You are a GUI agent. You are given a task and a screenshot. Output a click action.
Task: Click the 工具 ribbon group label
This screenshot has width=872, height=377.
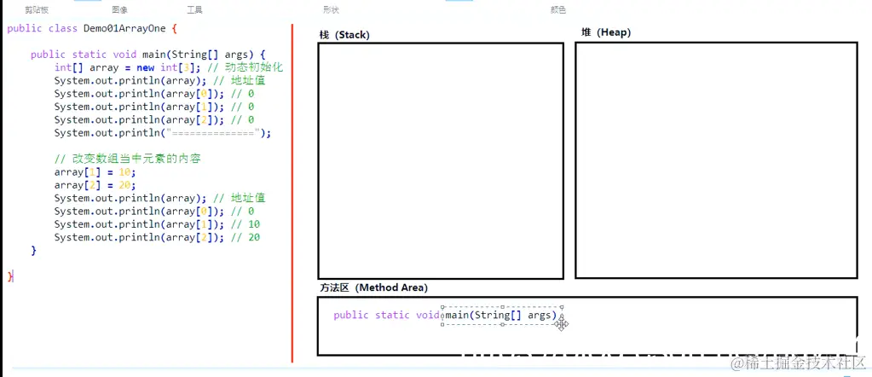(194, 10)
